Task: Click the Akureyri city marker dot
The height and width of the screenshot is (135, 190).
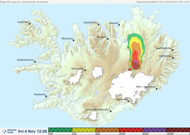Action: click(108, 39)
